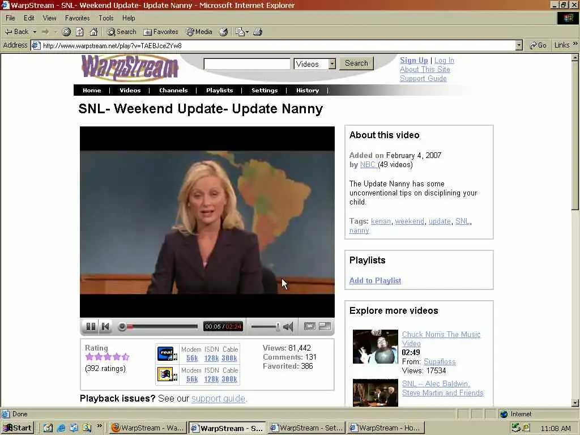Pause the video with the pause button
Image resolution: width=580 pixels, height=435 pixels.
pos(91,326)
